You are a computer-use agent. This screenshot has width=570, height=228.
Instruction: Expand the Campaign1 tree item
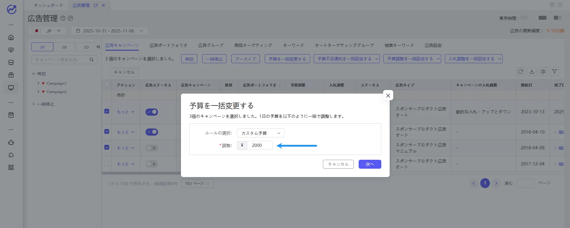(x=38, y=83)
